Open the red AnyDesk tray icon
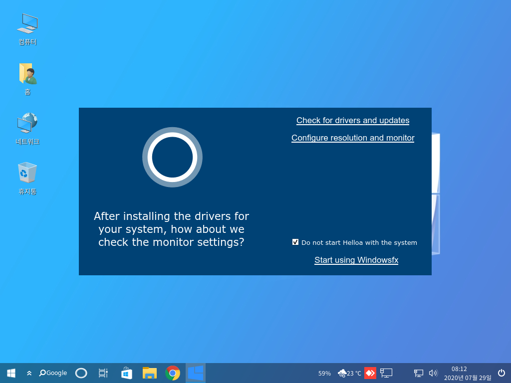 (x=370, y=373)
